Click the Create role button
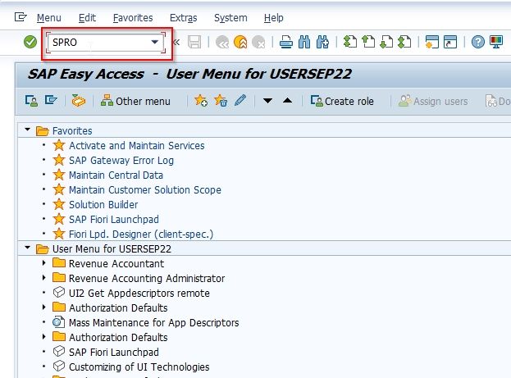This screenshot has height=378, width=511. pos(342,101)
